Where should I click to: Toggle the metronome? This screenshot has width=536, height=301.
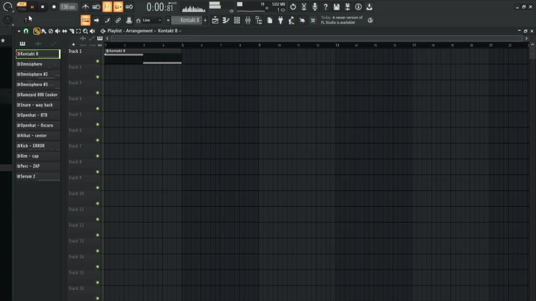[85, 7]
